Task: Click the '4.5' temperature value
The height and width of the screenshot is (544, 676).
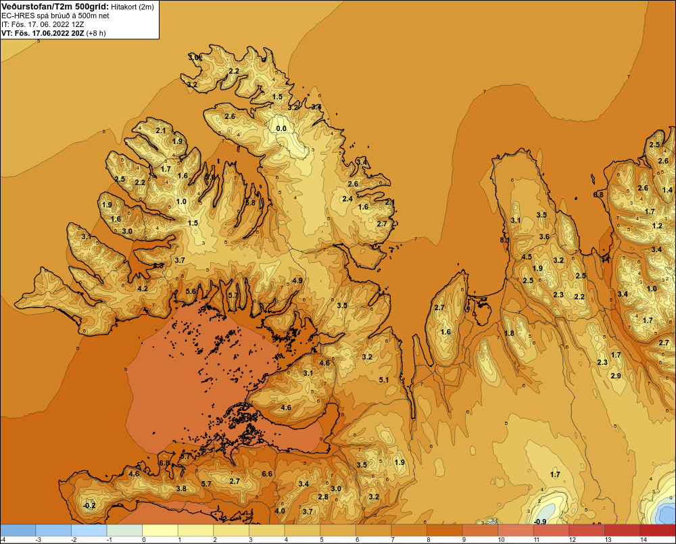Action: [x=527, y=257]
